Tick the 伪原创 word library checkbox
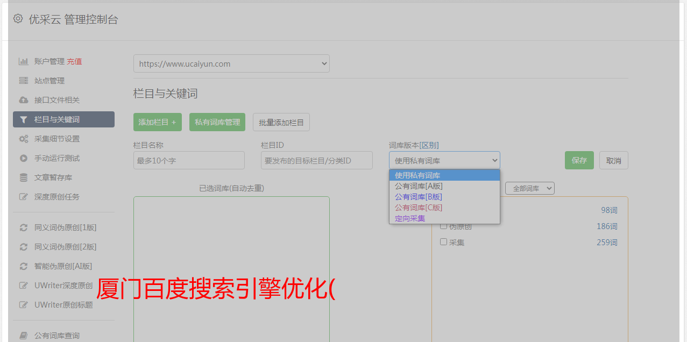 pos(444,226)
